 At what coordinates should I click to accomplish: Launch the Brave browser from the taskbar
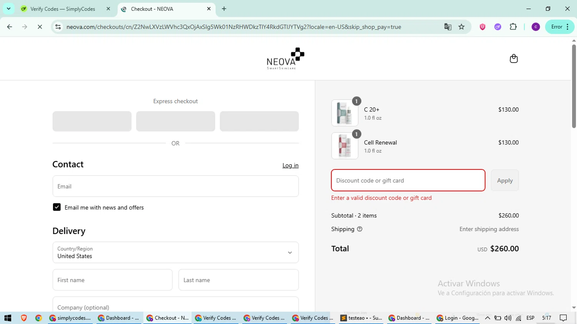click(24, 318)
